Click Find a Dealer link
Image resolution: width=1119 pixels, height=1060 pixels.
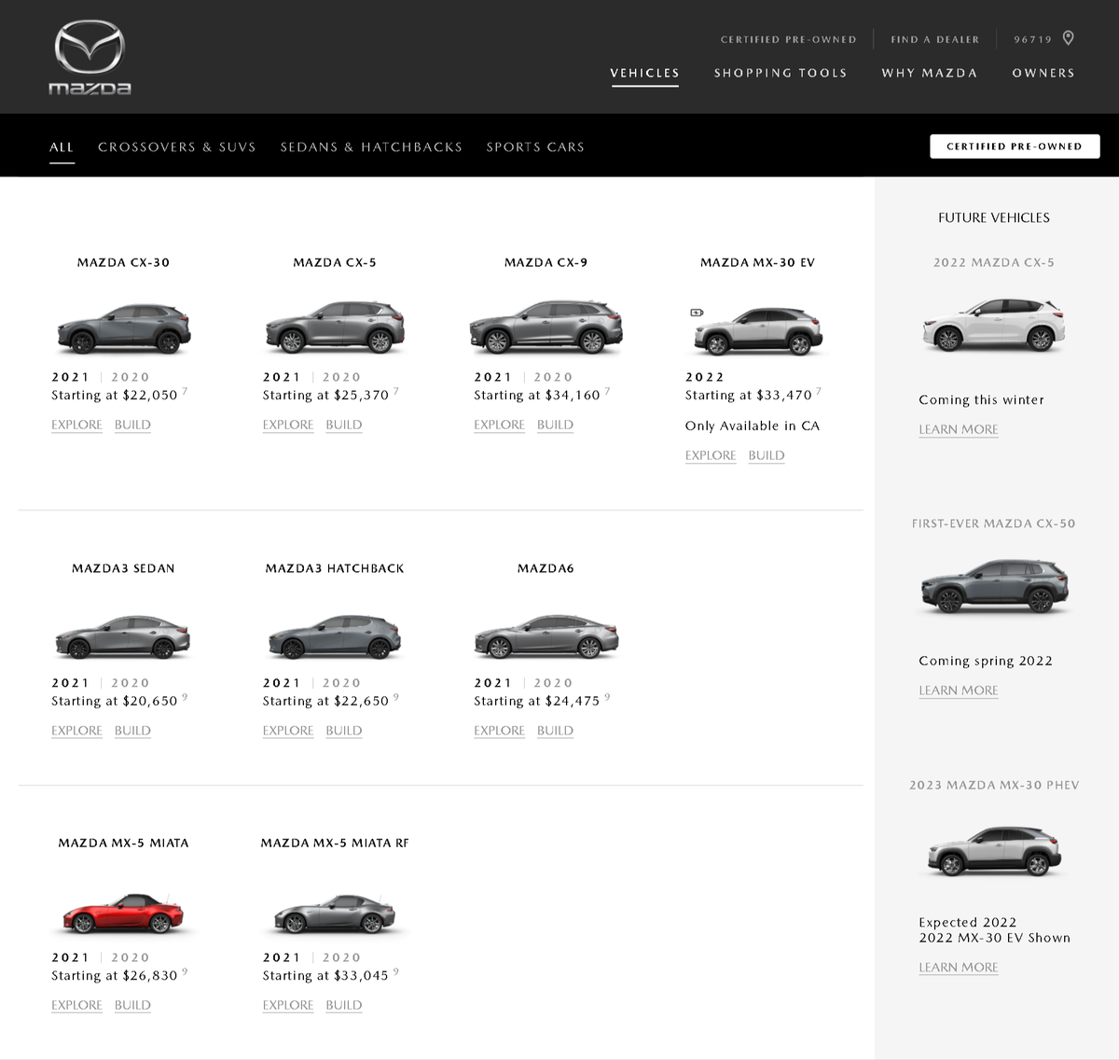tap(935, 39)
